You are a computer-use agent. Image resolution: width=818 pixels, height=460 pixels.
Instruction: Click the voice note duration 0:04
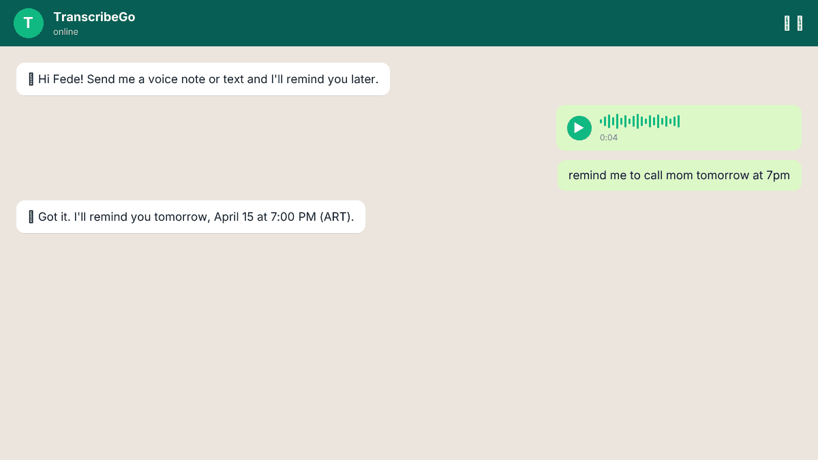609,137
